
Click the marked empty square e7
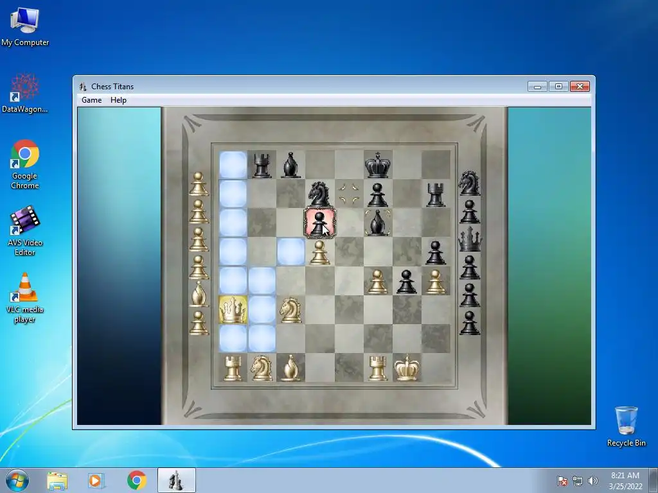(349, 194)
